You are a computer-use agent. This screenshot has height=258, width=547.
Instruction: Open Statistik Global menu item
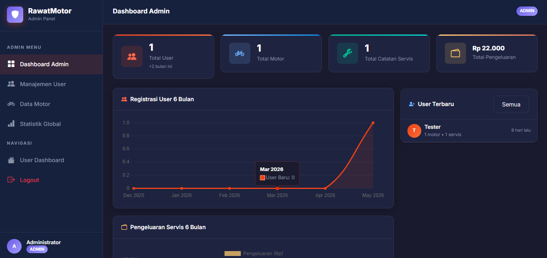(51, 124)
